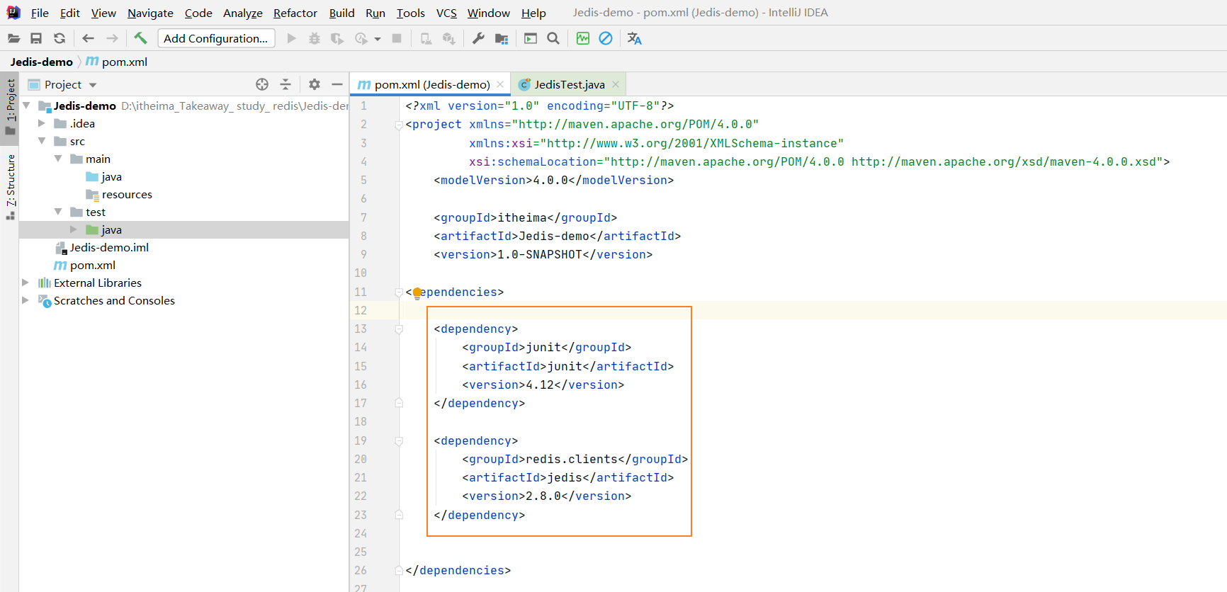This screenshot has height=592, width=1227.
Task: Collapse the main folder
Action: click(x=58, y=159)
